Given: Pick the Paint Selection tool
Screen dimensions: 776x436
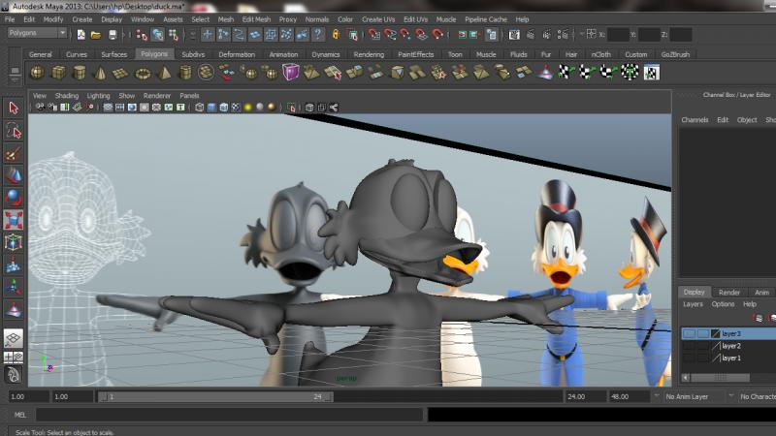Looking at the screenshot, I should click(x=14, y=154).
